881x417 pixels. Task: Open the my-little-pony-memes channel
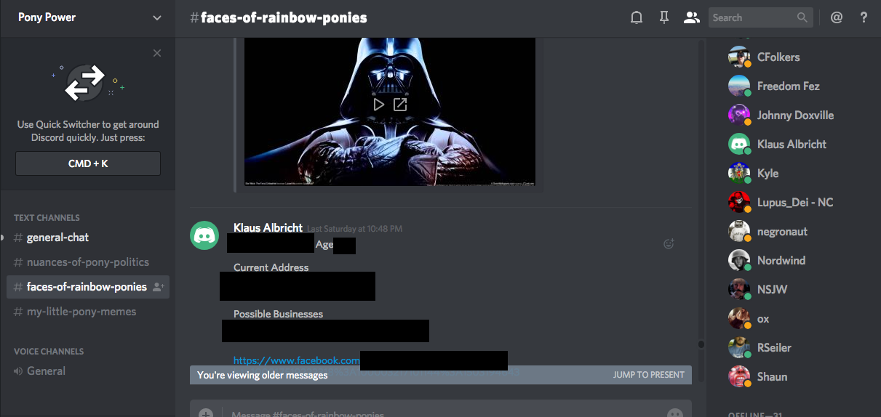tap(81, 312)
